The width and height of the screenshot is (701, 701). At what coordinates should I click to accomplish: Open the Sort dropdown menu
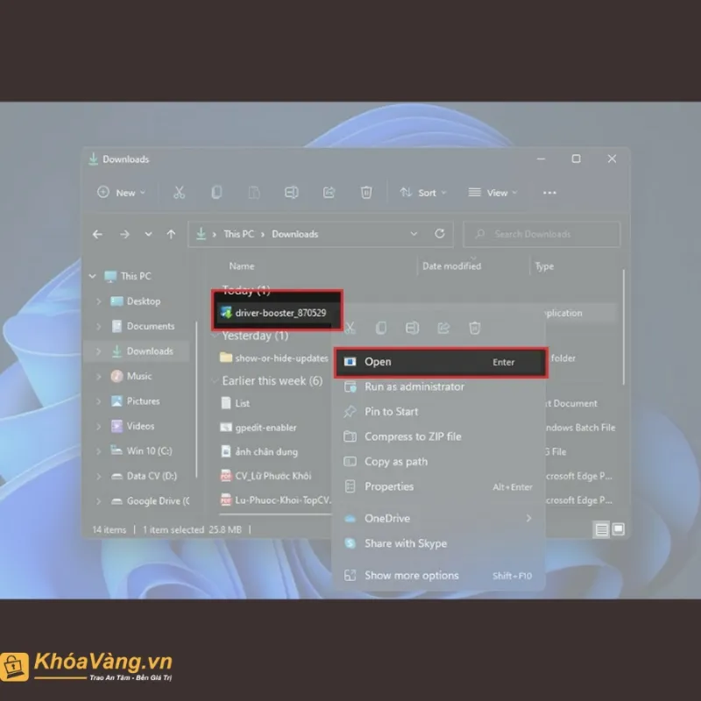pos(423,193)
